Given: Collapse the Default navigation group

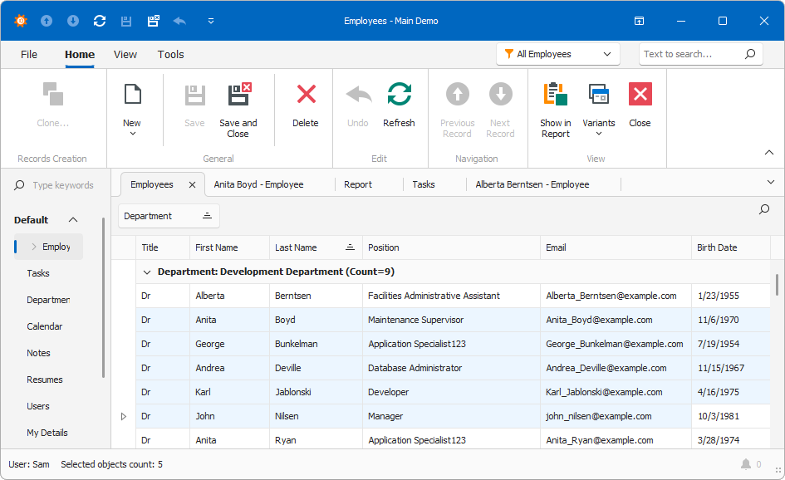Looking at the screenshot, I should [73, 220].
